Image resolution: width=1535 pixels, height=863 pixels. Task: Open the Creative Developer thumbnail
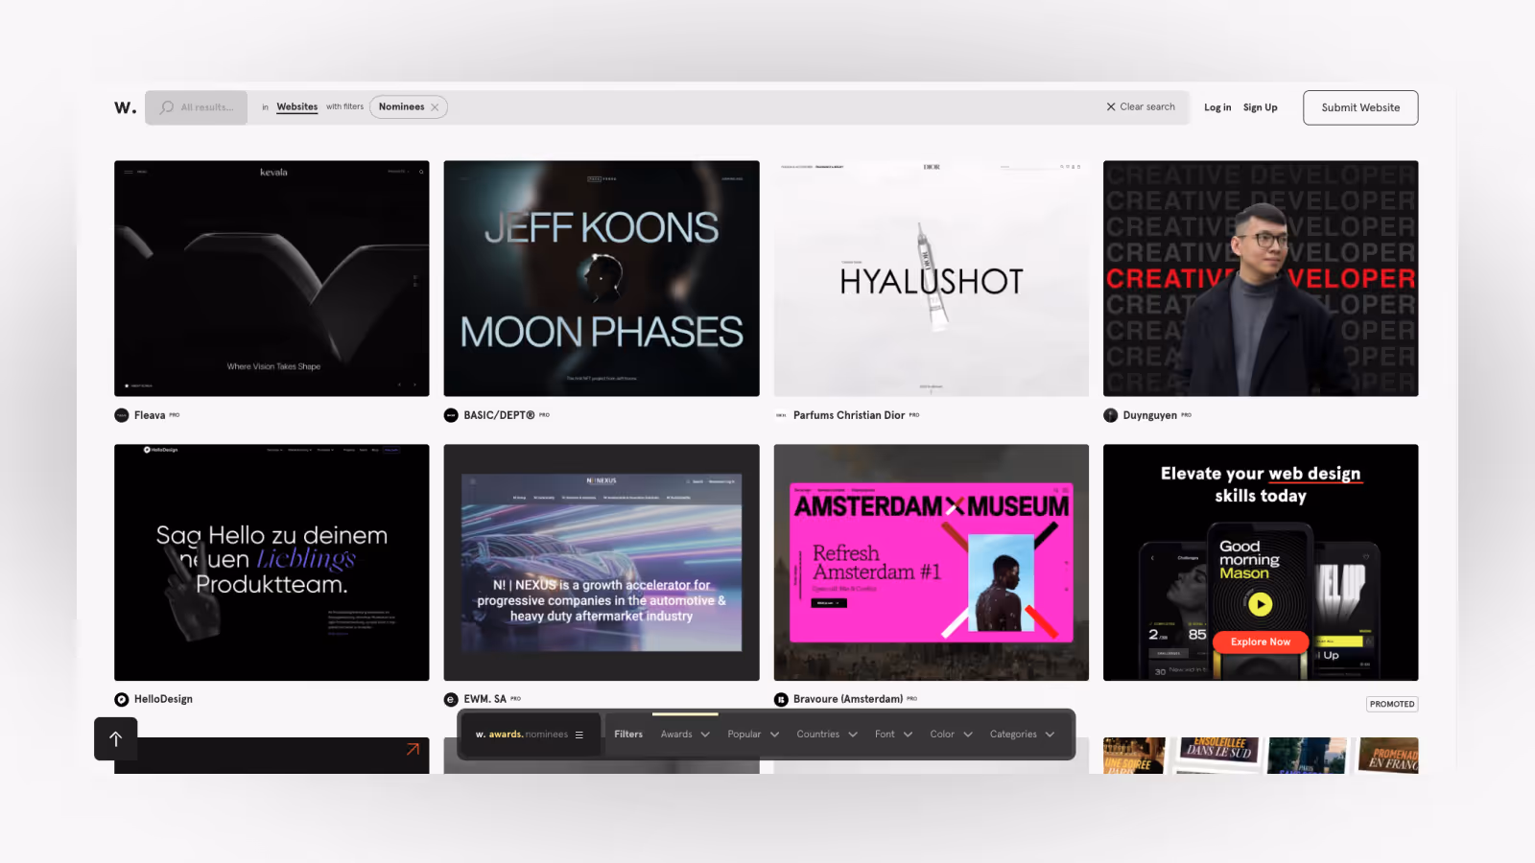[1261, 278]
